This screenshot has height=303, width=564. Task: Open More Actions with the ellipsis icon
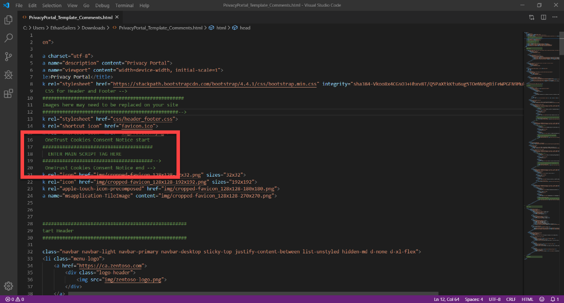555,16
